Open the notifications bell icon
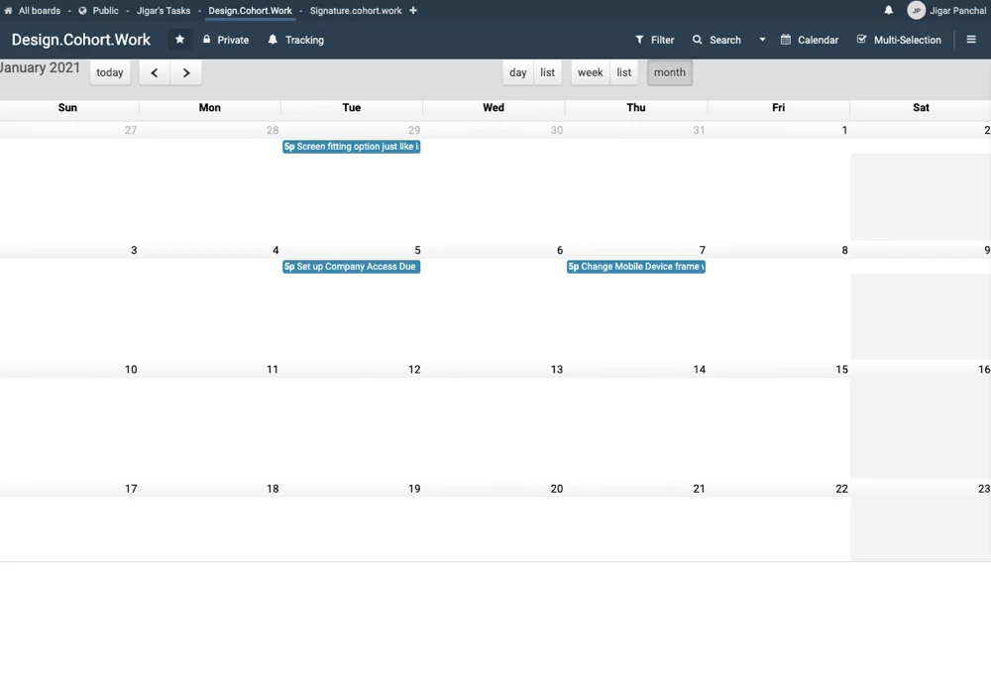This screenshot has height=694, width=991. [889, 10]
